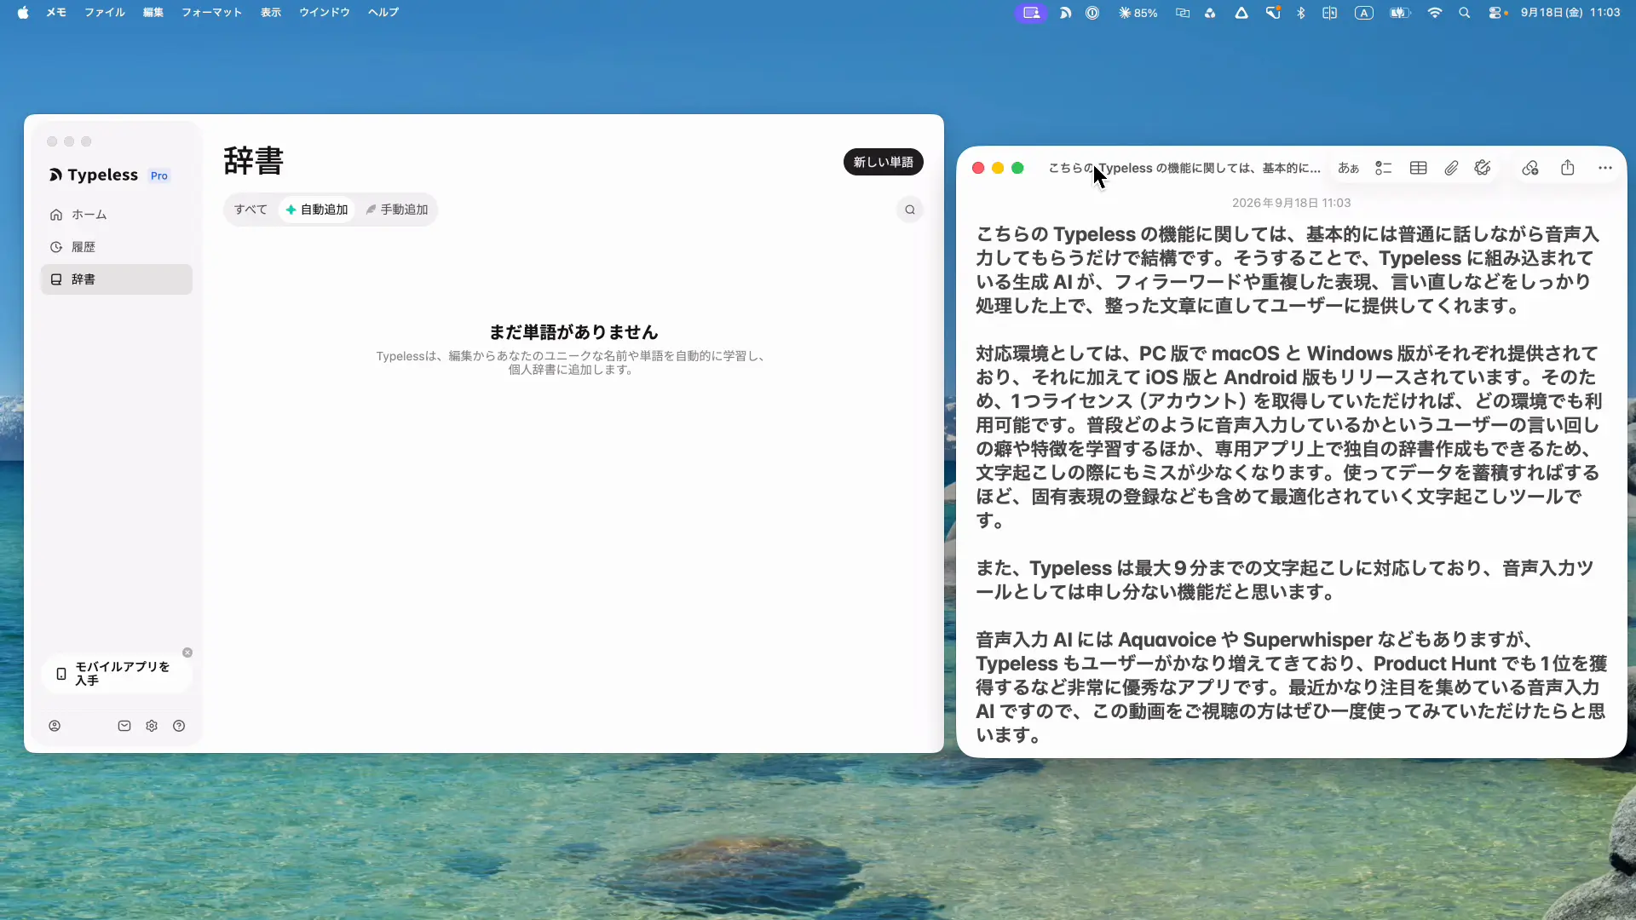Click the date and time 9月18日(金) 11:03
Viewport: 1636px width, 920px height.
(1570, 13)
